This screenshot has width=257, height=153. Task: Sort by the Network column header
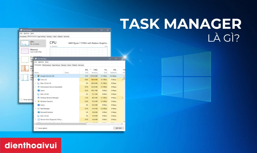112,71
